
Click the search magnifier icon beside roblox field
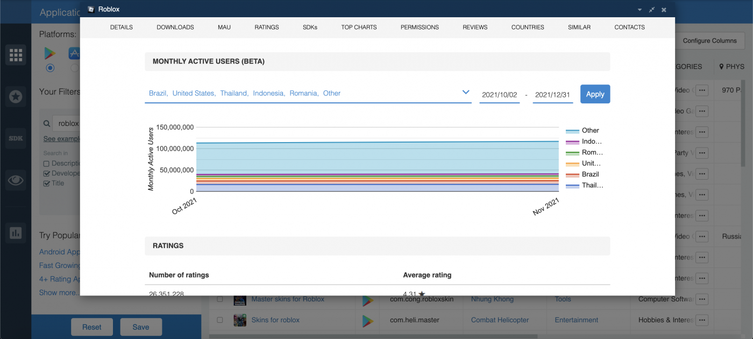(48, 124)
